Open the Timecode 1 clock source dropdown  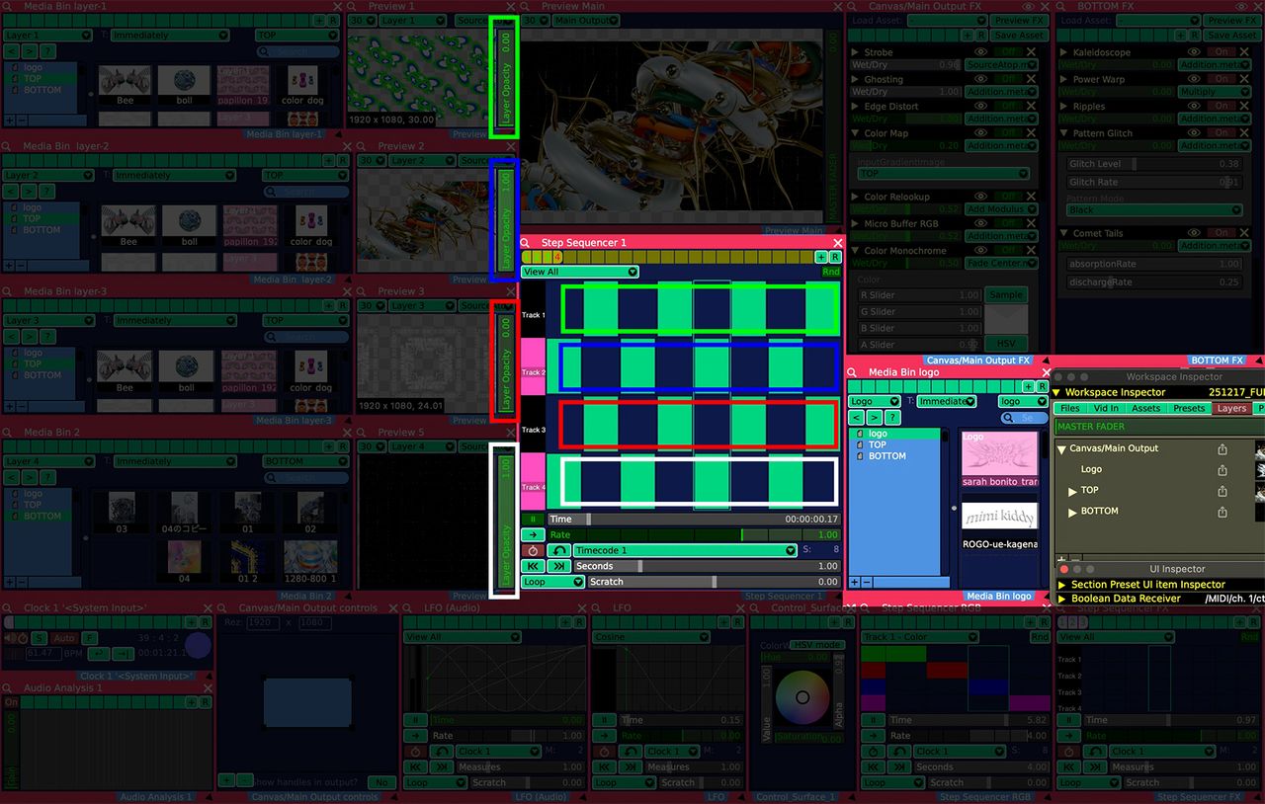[685, 550]
